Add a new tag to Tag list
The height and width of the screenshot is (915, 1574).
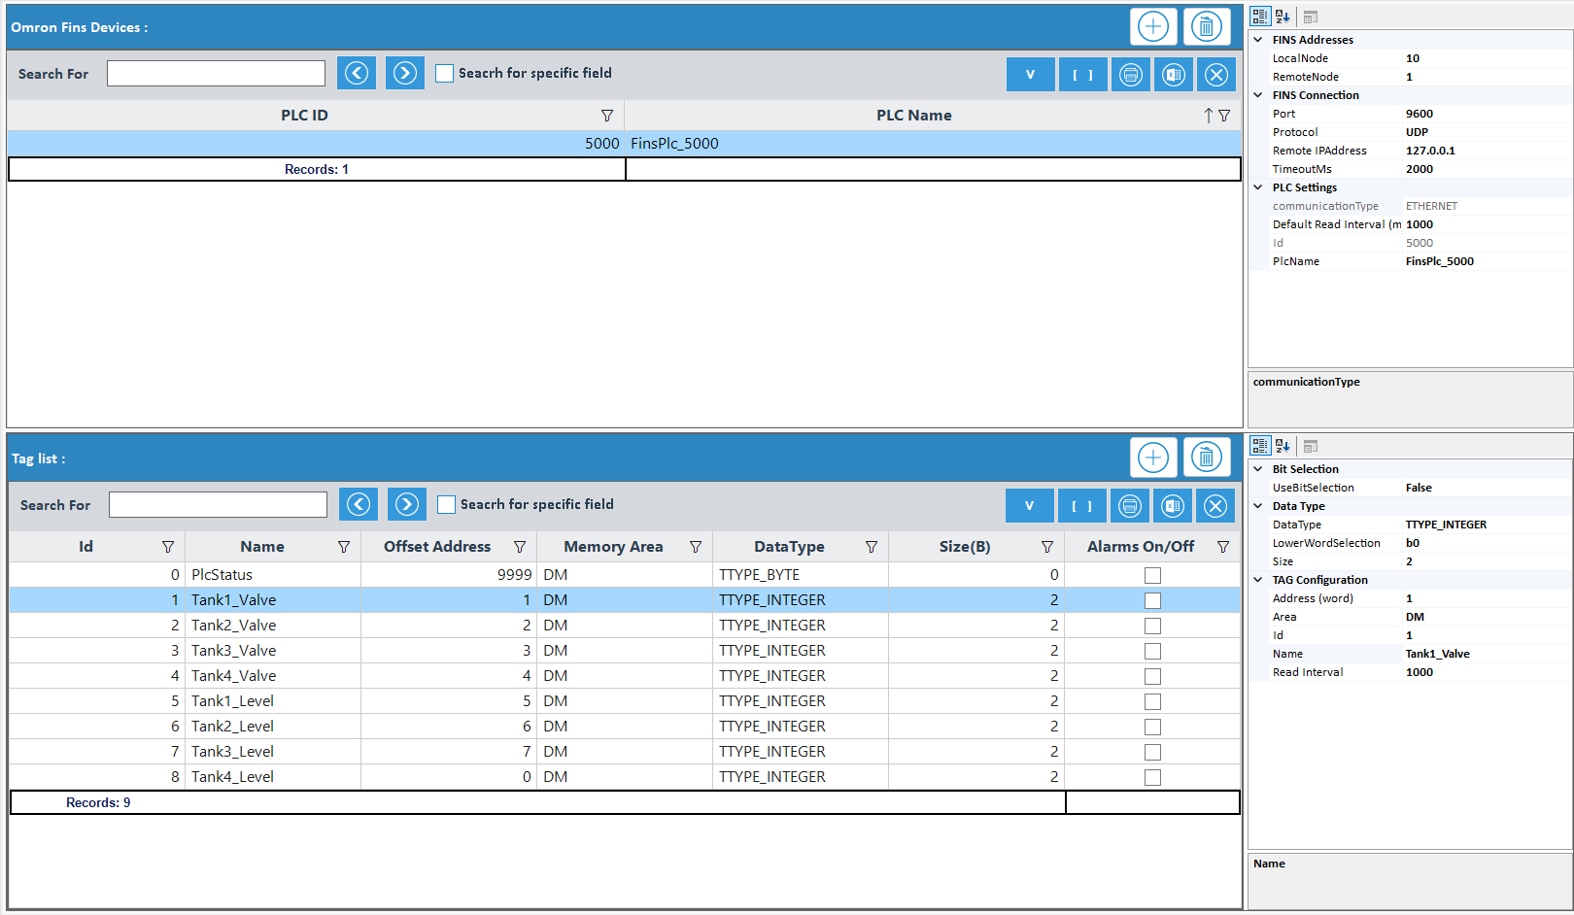(x=1153, y=457)
